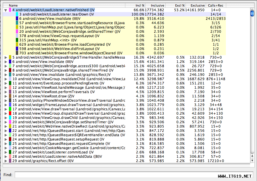Click the Calls+Rec column header
The width and height of the screenshot is (257, 181).
click(215, 5)
